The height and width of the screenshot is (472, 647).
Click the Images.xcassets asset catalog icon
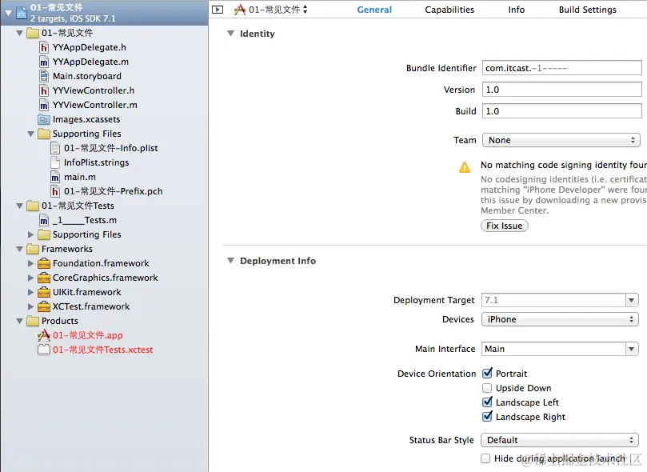point(44,120)
